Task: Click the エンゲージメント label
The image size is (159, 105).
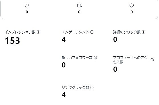Action: click(75, 32)
